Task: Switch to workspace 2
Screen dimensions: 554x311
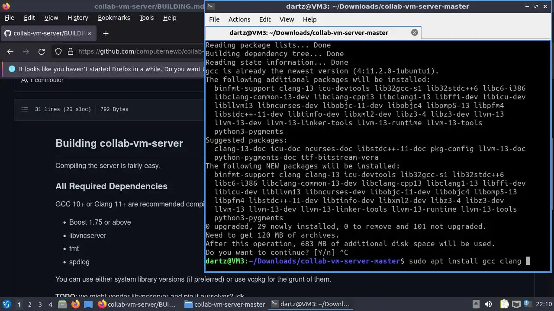Action: (x=29, y=305)
